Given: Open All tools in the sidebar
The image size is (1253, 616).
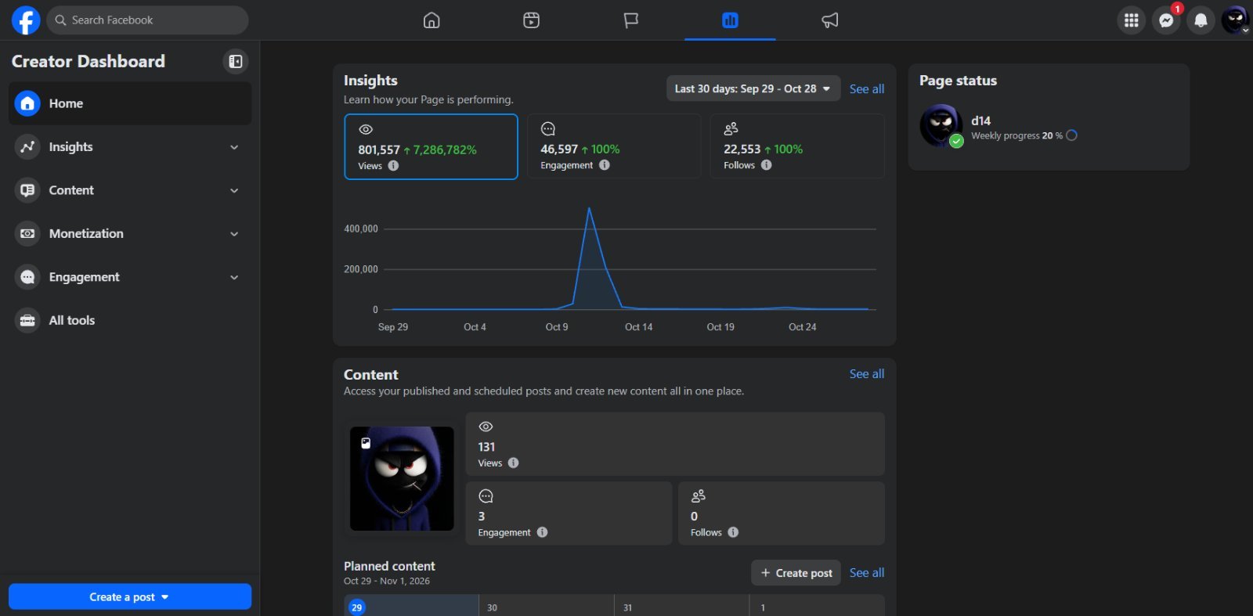Looking at the screenshot, I should 130,320.
